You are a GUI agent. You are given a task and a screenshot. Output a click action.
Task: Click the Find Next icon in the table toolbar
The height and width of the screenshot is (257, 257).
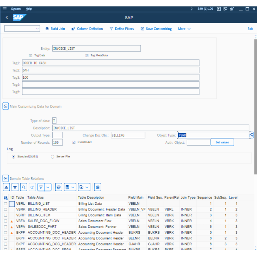(31, 187)
